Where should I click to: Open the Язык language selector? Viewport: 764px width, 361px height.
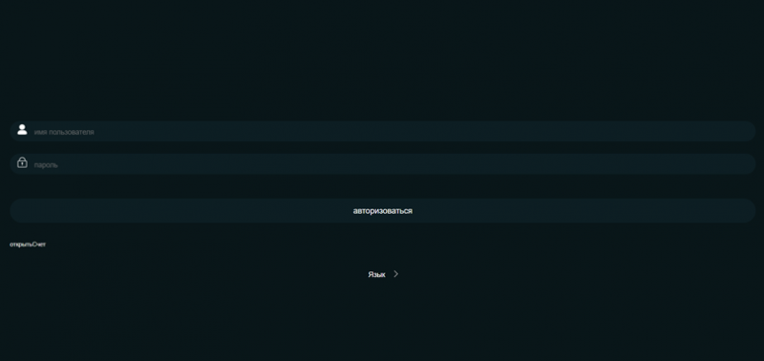(x=383, y=274)
